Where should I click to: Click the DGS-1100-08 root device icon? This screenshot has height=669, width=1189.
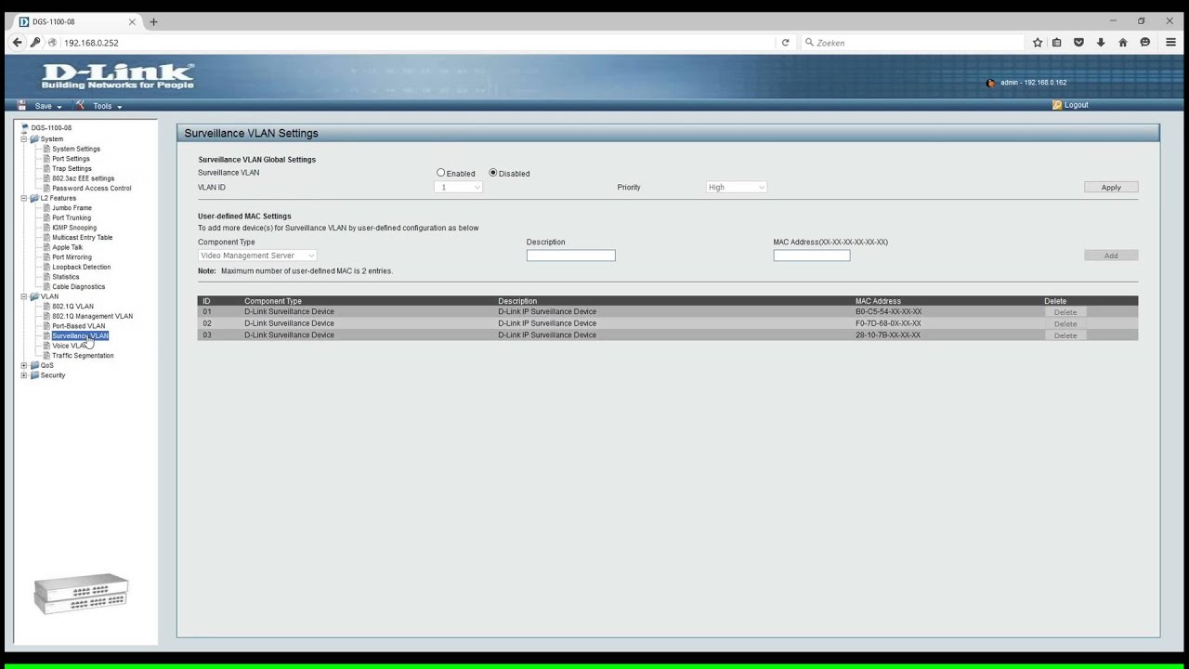coord(25,127)
